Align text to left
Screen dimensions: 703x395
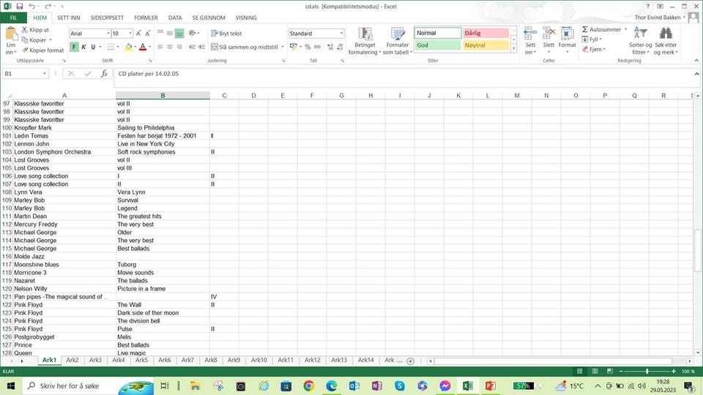click(x=160, y=47)
